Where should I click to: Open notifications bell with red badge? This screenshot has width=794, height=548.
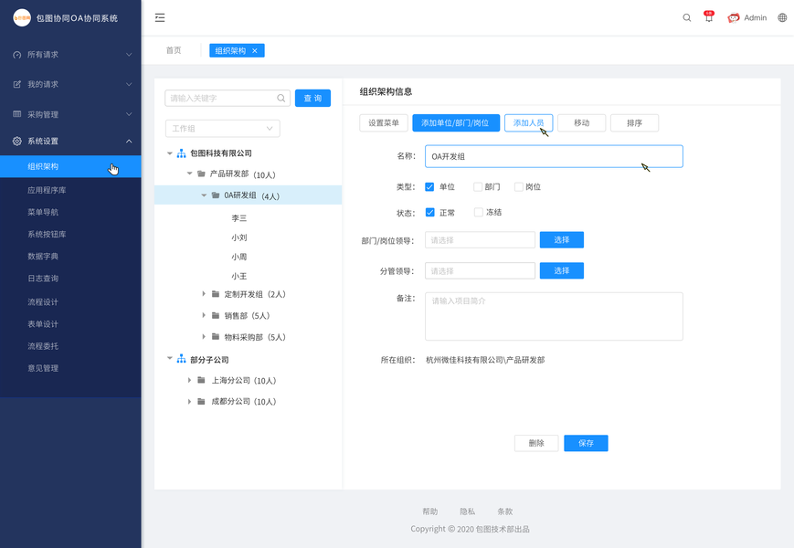tap(709, 16)
